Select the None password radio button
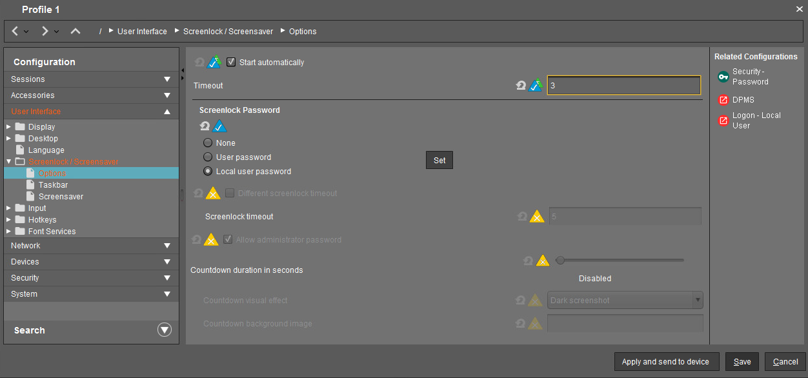 point(208,143)
